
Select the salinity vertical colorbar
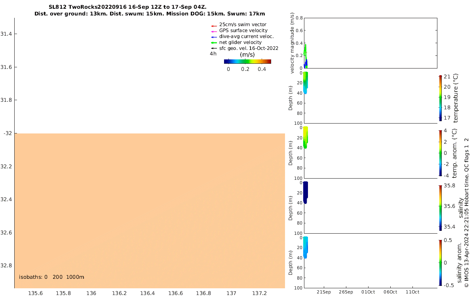pos(440,208)
